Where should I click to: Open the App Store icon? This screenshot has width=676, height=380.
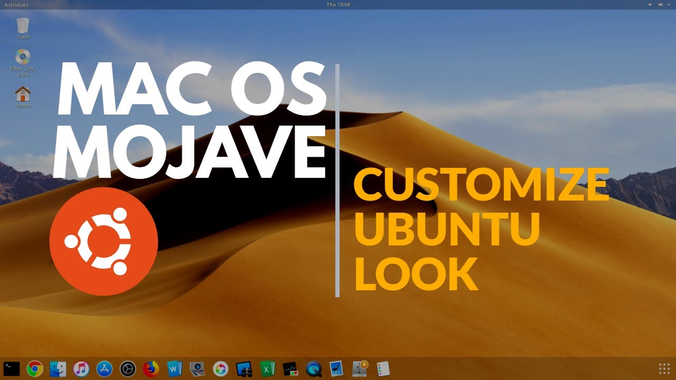104,368
